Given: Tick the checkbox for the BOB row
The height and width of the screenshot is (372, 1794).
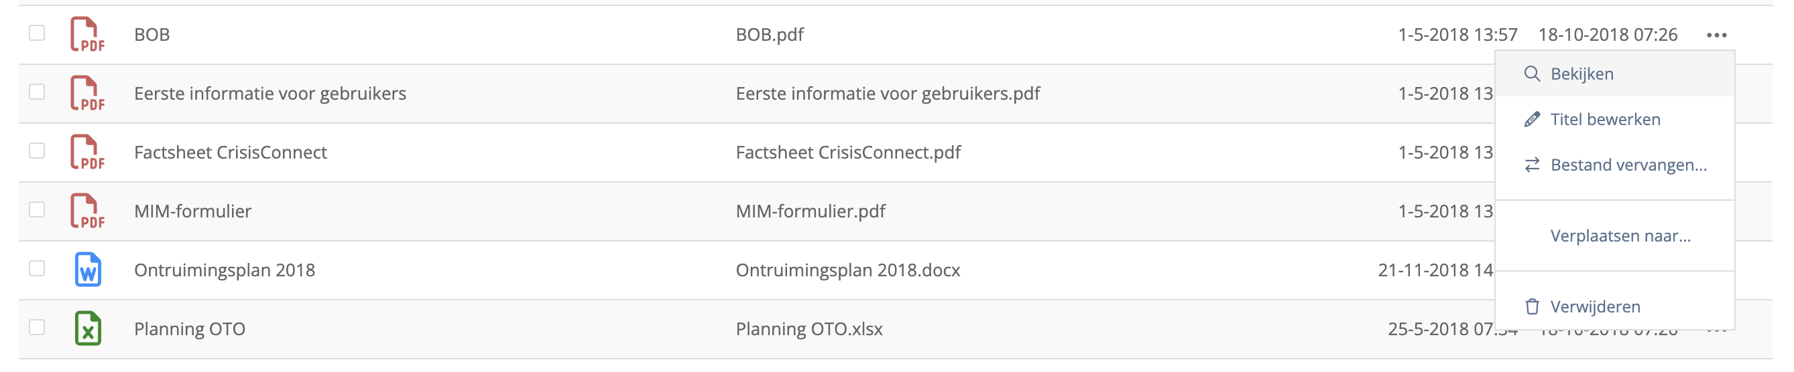Looking at the screenshot, I should (37, 33).
